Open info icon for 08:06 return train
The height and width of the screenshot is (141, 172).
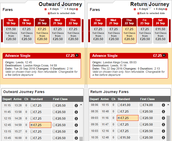[163, 105]
